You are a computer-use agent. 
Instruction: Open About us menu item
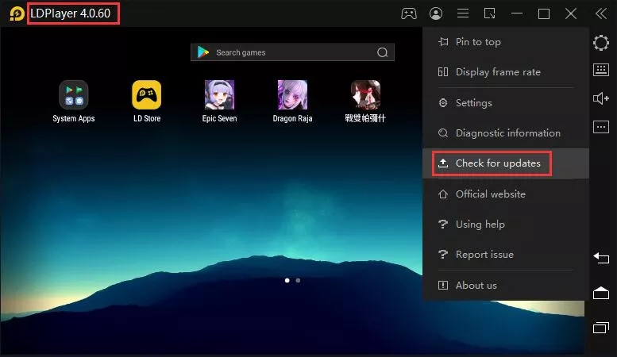(506, 286)
